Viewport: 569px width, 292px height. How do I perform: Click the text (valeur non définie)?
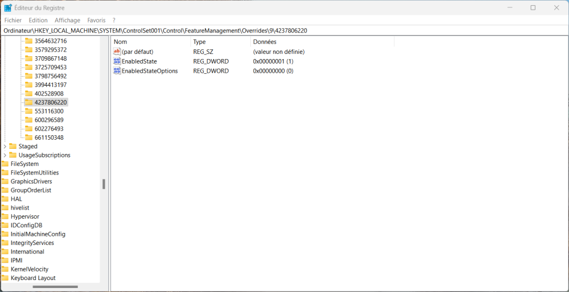[x=279, y=52]
